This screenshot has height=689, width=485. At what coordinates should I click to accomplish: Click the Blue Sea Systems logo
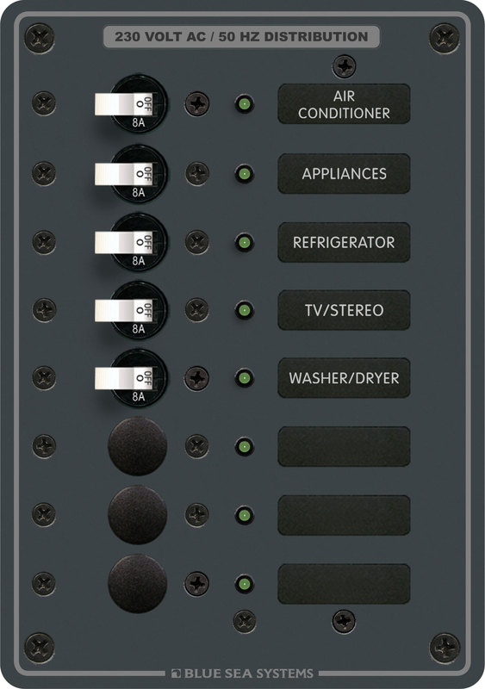click(242, 673)
